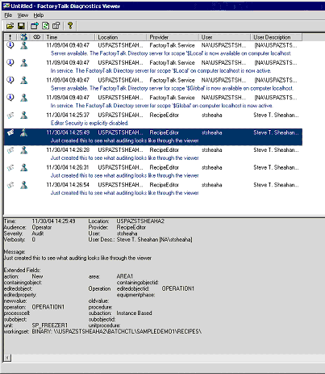
Task: Click the Severity value 'Audit' in details
Action: pyautogui.click(x=38, y=233)
